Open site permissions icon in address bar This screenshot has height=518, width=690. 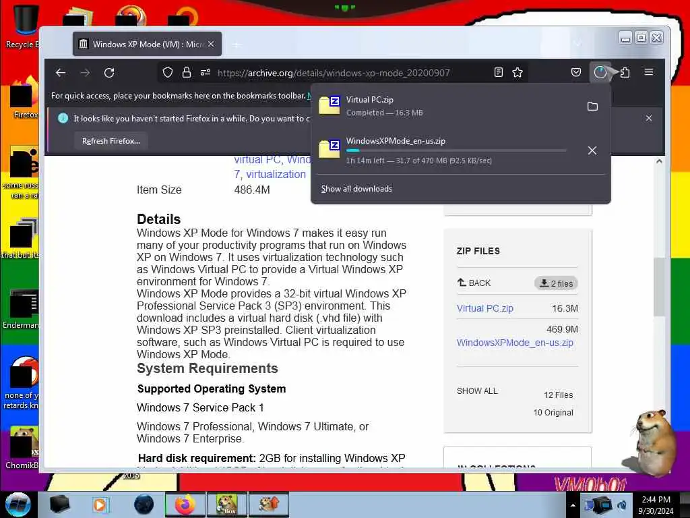(206, 73)
